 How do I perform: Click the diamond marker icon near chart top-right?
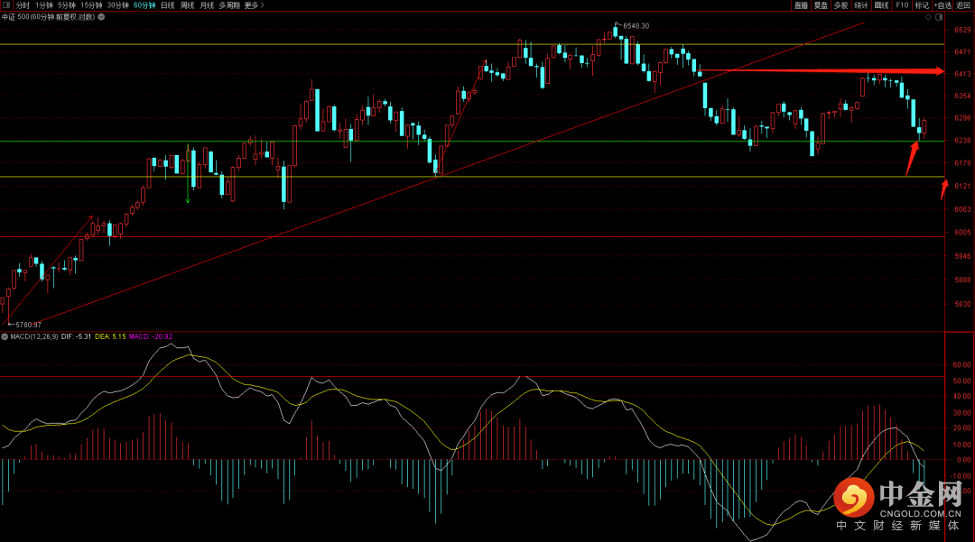click(x=928, y=17)
